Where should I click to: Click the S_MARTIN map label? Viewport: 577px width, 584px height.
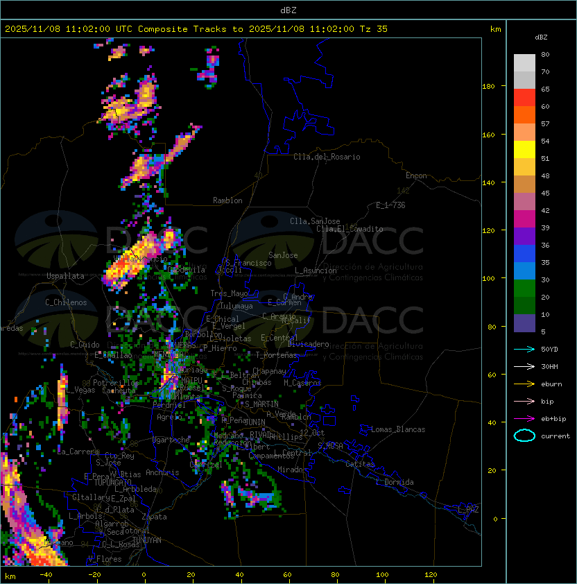point(261,404)
